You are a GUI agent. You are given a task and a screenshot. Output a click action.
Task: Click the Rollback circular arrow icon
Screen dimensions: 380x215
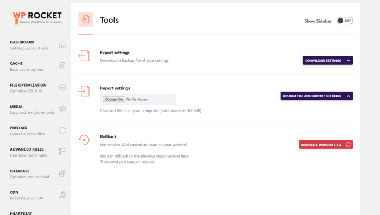click(84, 140)
